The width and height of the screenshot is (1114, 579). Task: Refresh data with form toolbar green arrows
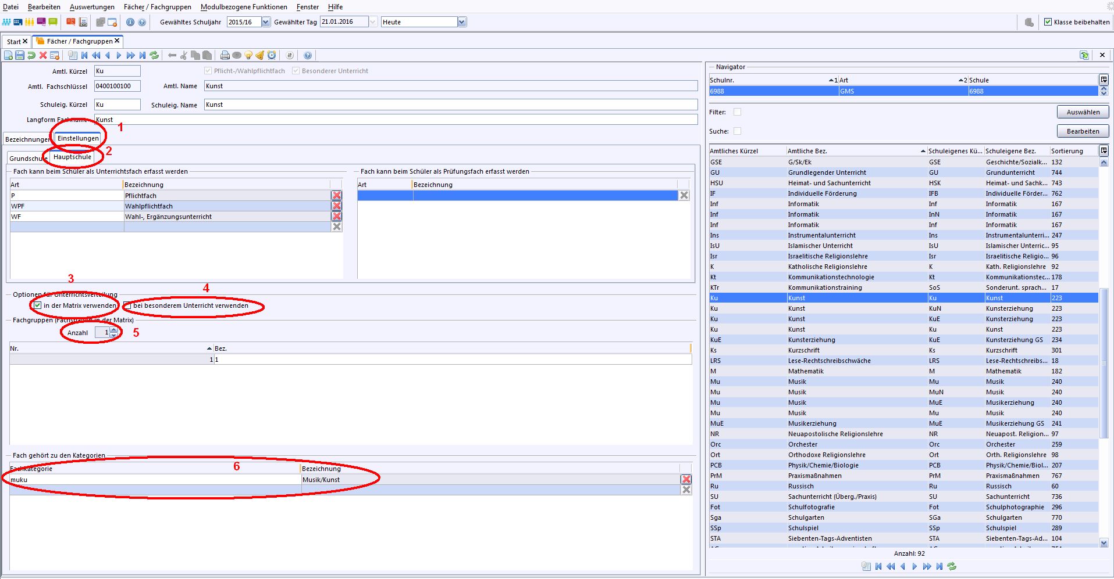coord(154,55)
